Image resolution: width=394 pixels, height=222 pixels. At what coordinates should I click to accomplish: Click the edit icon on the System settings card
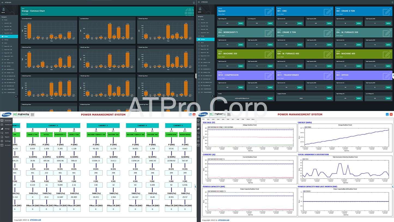tap(269, 12)
